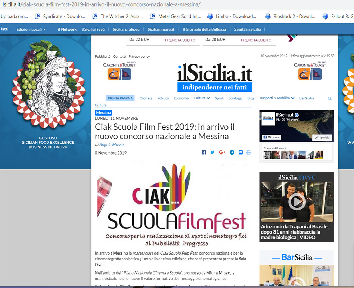Click the Facebook page profile thumbnail
This screenshot has height=288, width=354.
click(268, 118)
